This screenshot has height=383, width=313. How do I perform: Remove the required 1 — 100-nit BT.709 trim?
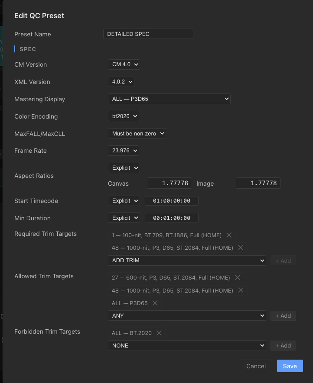click(x=229, y=235)
